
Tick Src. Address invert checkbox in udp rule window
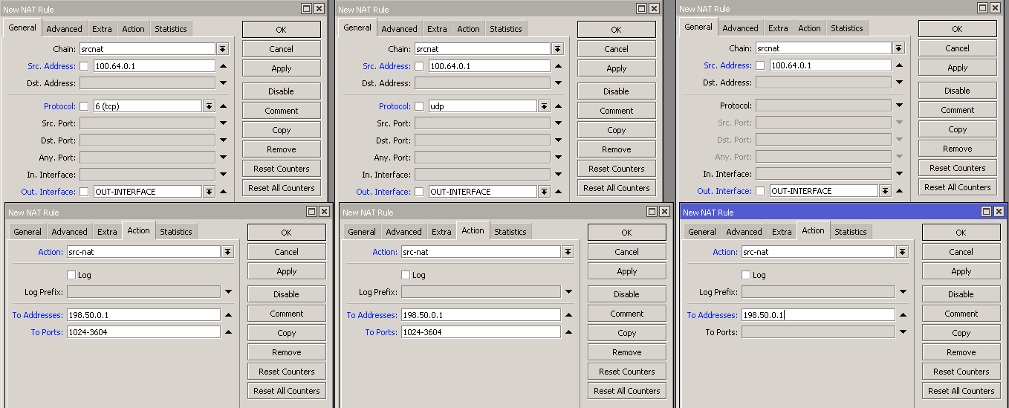[x=419, y=66]
